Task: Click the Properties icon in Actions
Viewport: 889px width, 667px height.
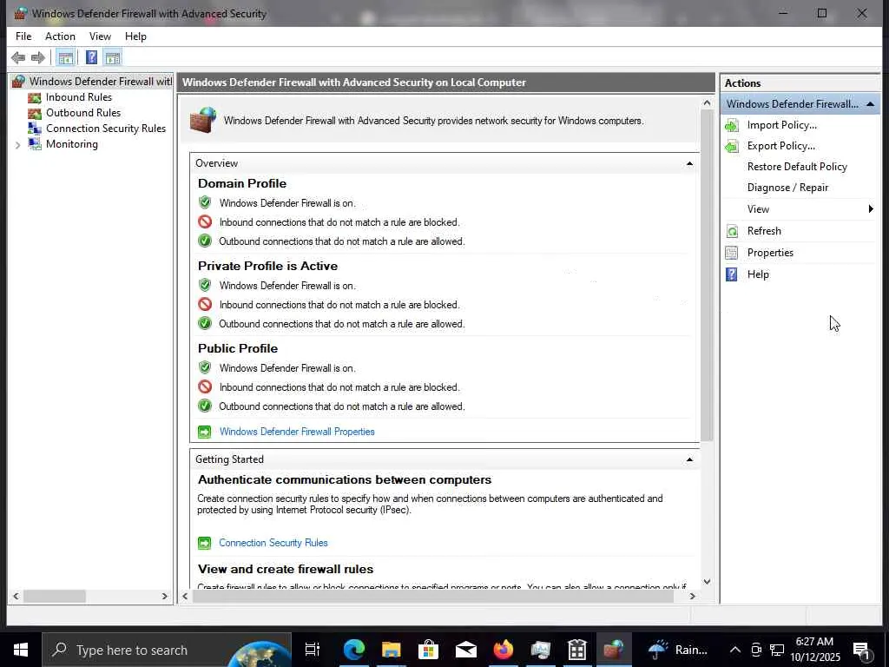Action: click(732, 253)
